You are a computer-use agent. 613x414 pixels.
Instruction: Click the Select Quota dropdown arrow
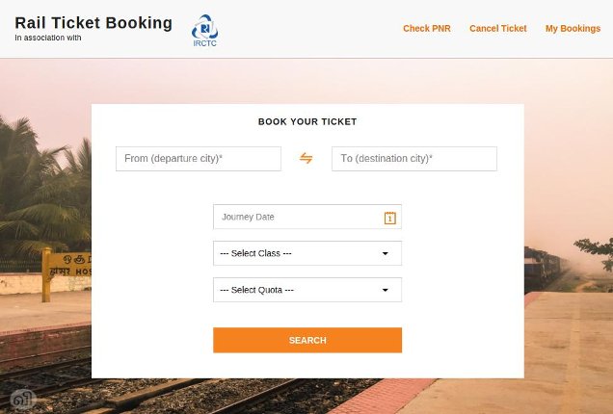[x=386, y=290]
